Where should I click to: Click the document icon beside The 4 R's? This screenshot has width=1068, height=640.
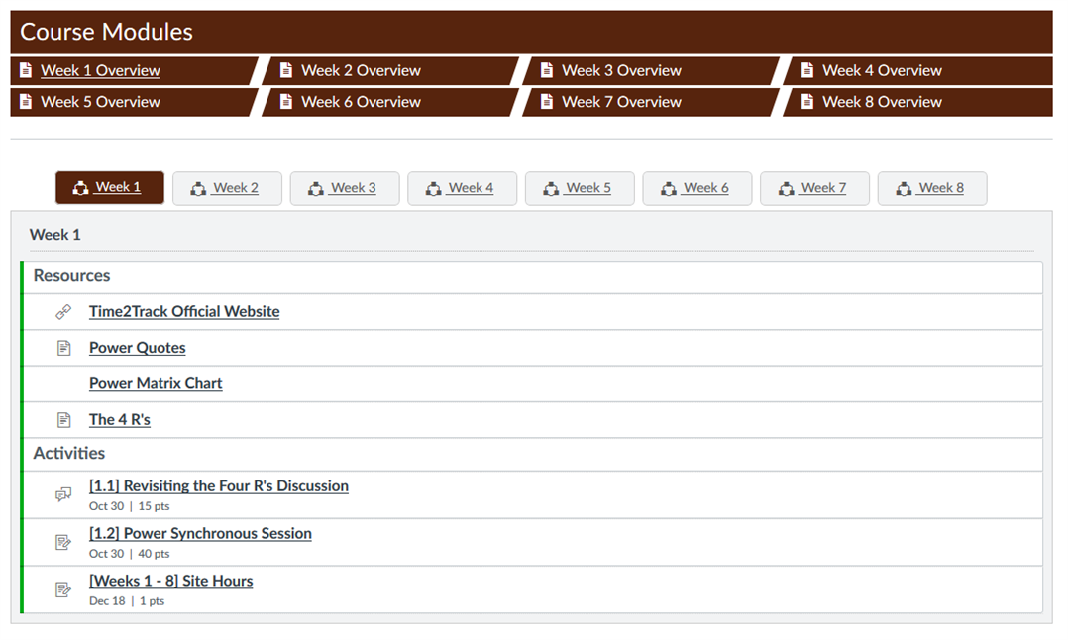pyautogui.click(x=63, y=418)
